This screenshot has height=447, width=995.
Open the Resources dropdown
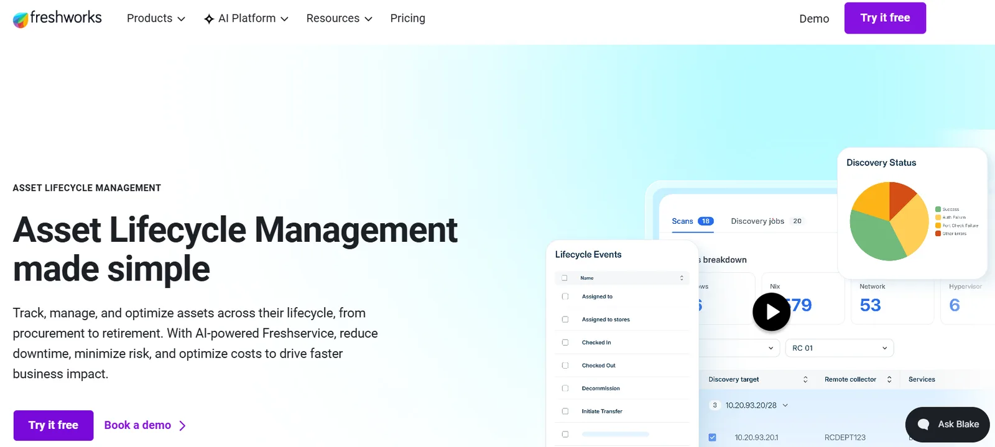point(340,19)
